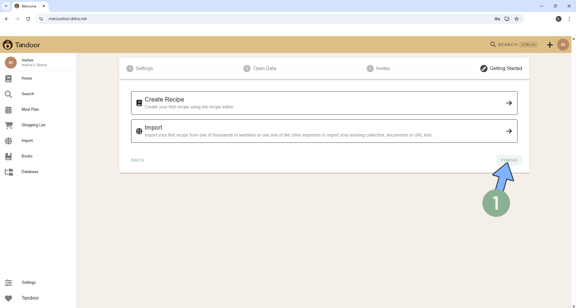Click the BACK button
This screenshot has height=308, width=576.
138,160
